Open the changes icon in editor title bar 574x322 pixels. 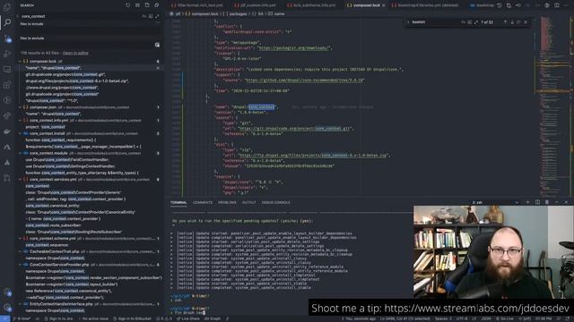pyautogui.click(x=509, y=5)
